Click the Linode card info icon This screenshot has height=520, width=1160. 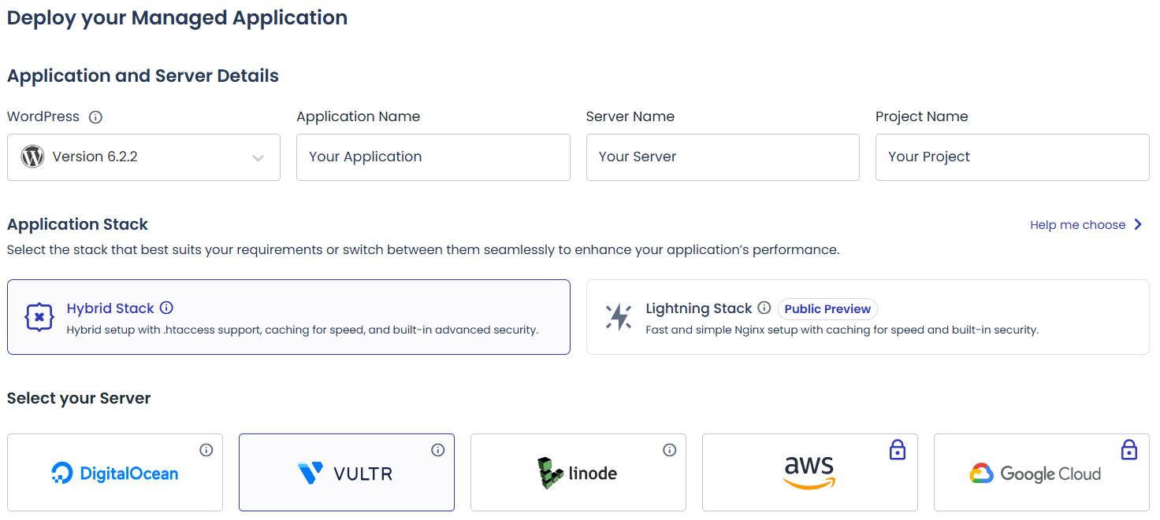tap(670, 450)
